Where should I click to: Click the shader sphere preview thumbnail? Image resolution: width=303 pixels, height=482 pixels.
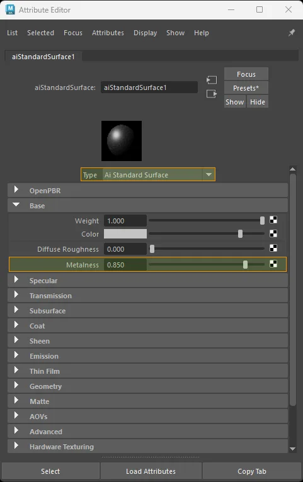[x=122, y=141]
